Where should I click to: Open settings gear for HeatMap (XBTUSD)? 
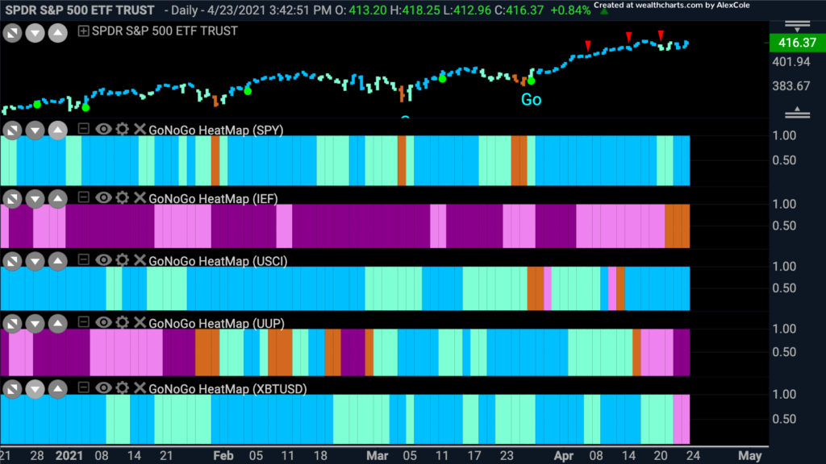click(123, 387)
